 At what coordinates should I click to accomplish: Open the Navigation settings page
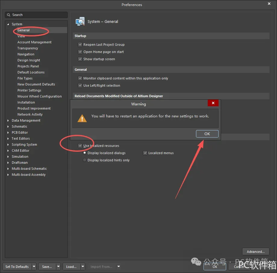pyautogui.click(x=26, y=54)
